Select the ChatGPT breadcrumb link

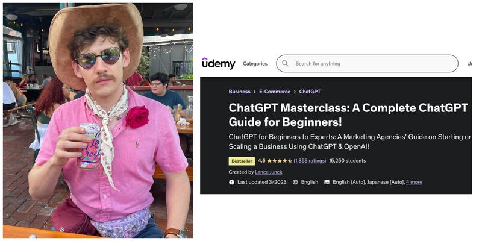310,92
